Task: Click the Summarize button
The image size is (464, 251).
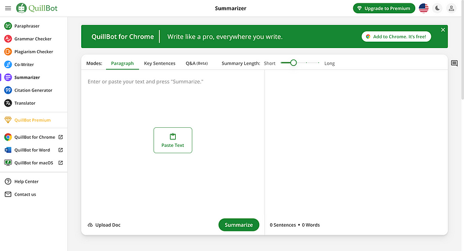Action: point(239,225)
